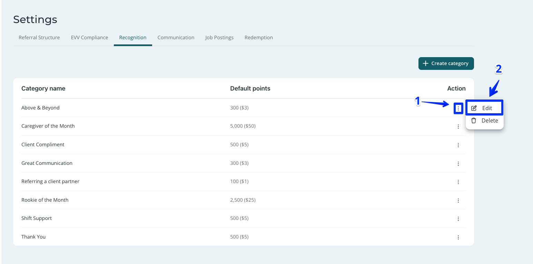Click the Above & Beyond category name
Viewport: 533px width, 264px height.
[40, 108]
